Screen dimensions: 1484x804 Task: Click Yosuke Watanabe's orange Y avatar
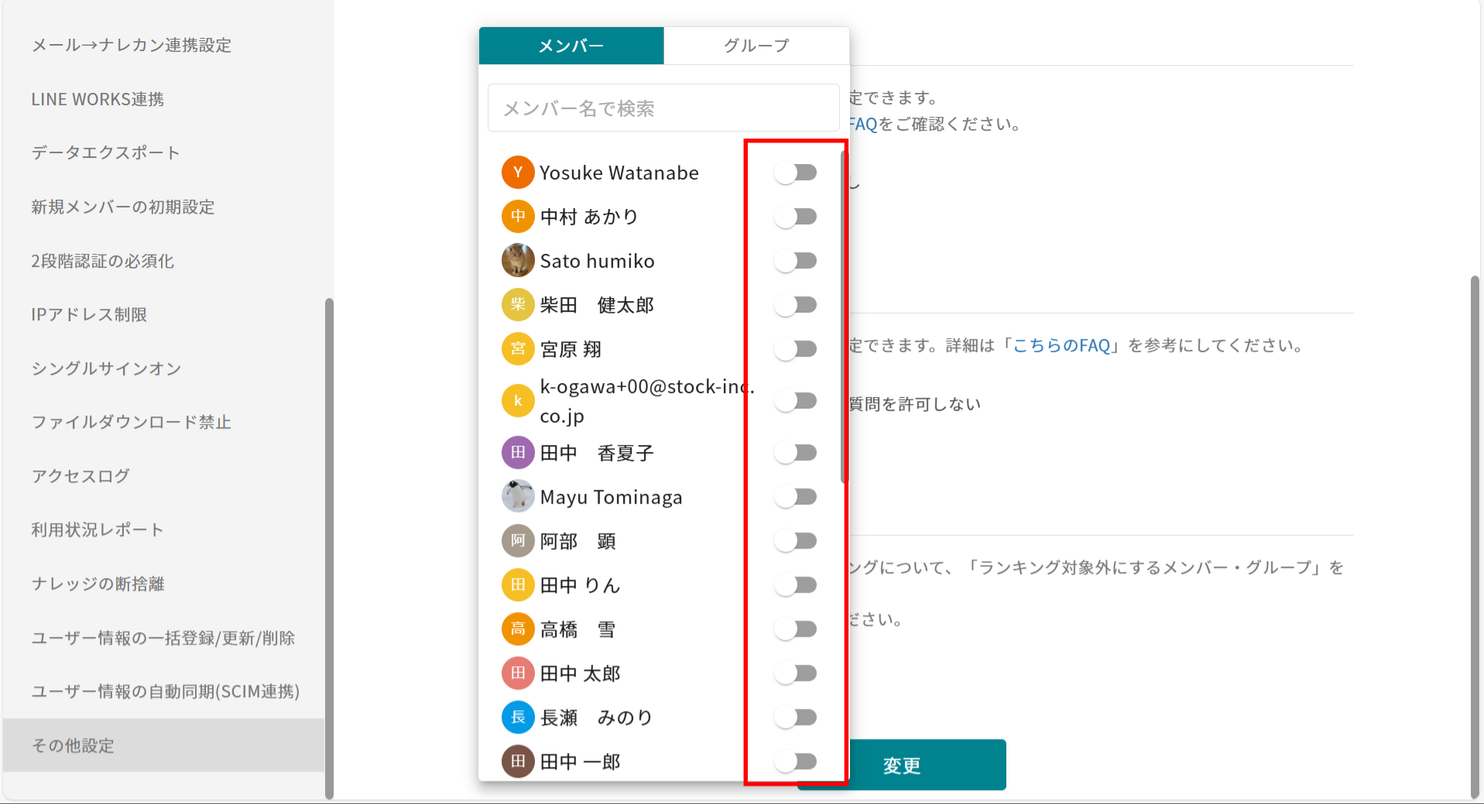pos(518,173)
